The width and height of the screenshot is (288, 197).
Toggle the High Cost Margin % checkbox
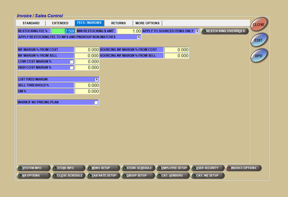[x=72, y=68]
